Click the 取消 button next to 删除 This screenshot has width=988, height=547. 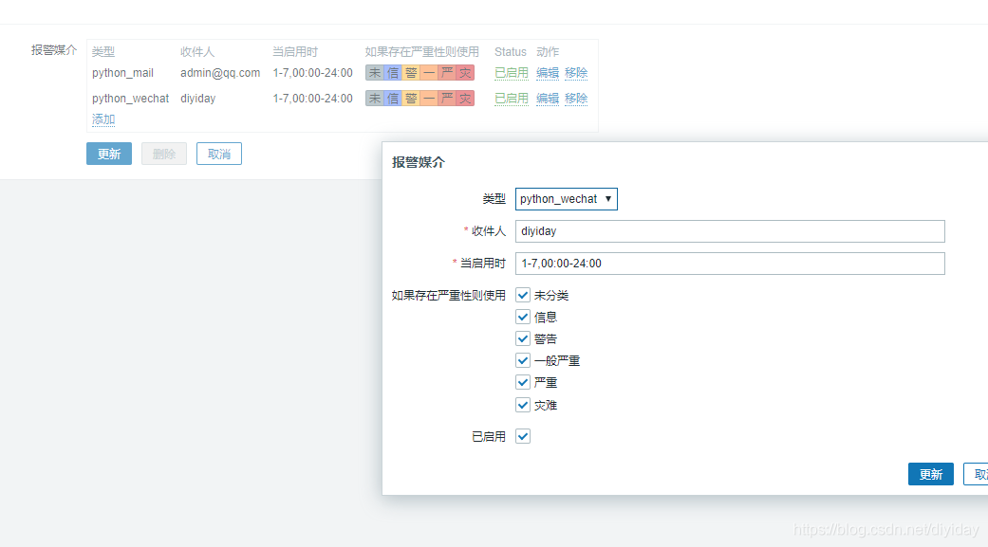point(218,154)
